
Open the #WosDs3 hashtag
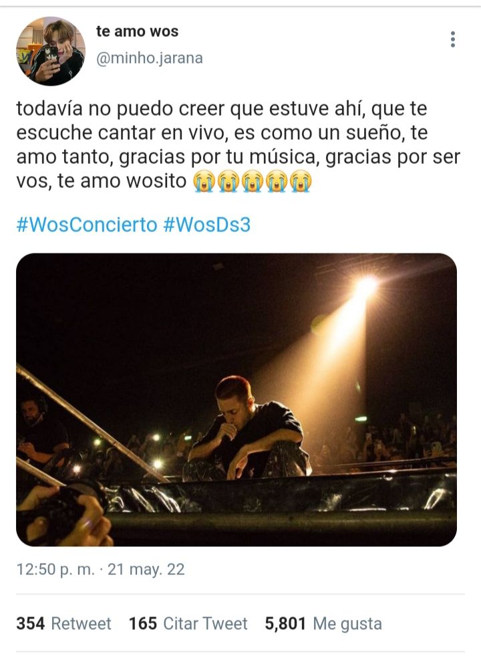pos(206,225)
